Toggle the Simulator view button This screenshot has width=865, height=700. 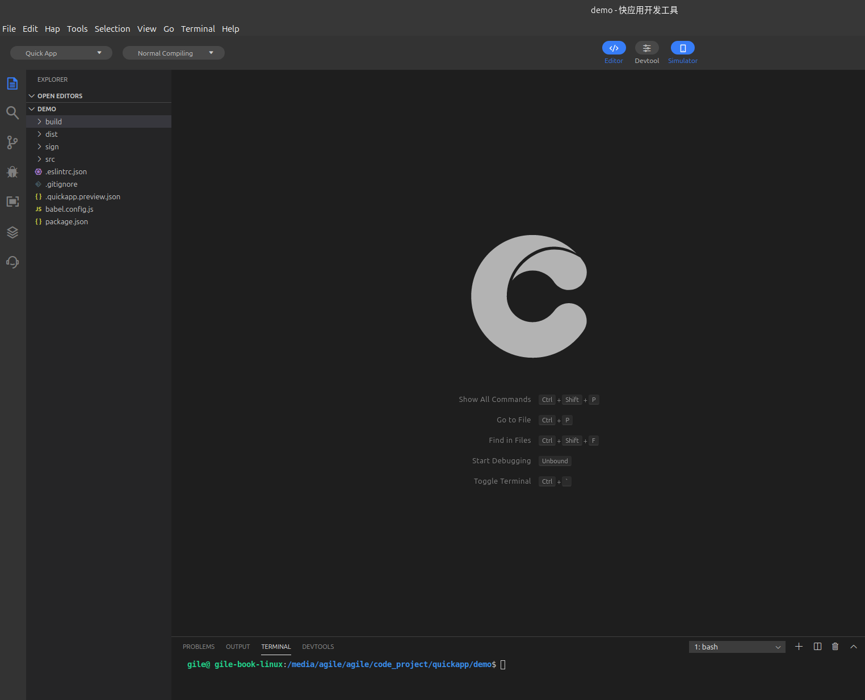click(x=682, y=48)
